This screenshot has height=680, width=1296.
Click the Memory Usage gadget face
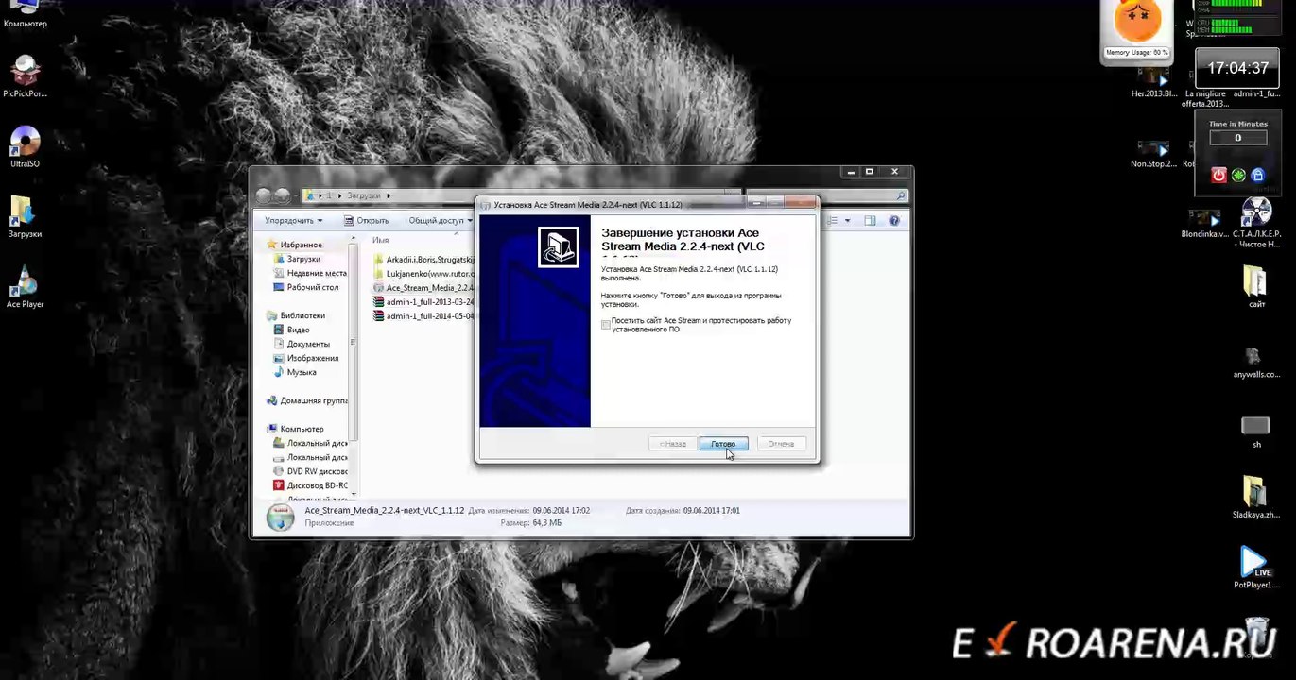click(x=1137, y=21)
